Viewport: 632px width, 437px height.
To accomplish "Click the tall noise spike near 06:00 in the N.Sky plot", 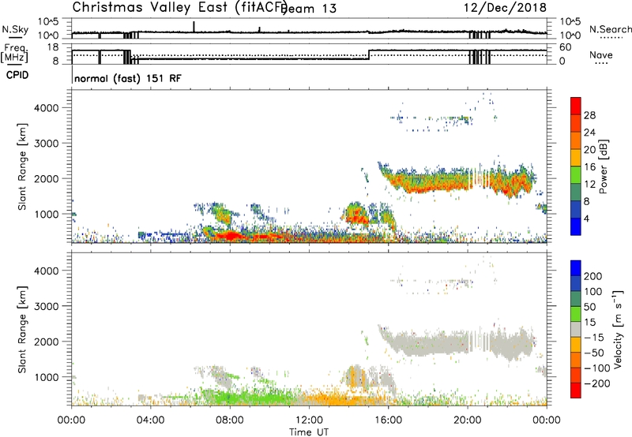I will pyautogui.click(x=194, y=27).
